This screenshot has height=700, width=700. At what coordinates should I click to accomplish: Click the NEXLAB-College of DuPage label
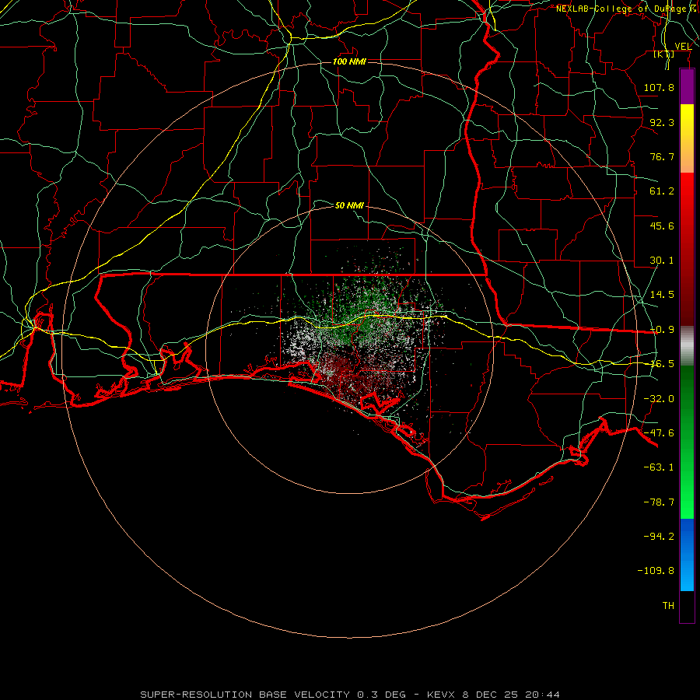point(628,9)
